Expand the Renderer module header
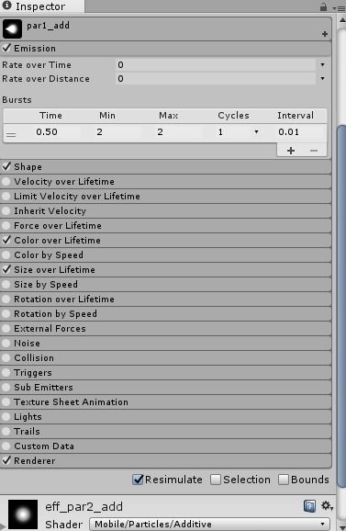The height and width of the screenshot is (531, 346). pyautogui.click(x=166, y=460)
